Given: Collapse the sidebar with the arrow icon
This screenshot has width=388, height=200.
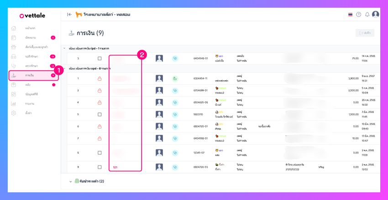Looking at the screenshot, I should pos(69,15).
